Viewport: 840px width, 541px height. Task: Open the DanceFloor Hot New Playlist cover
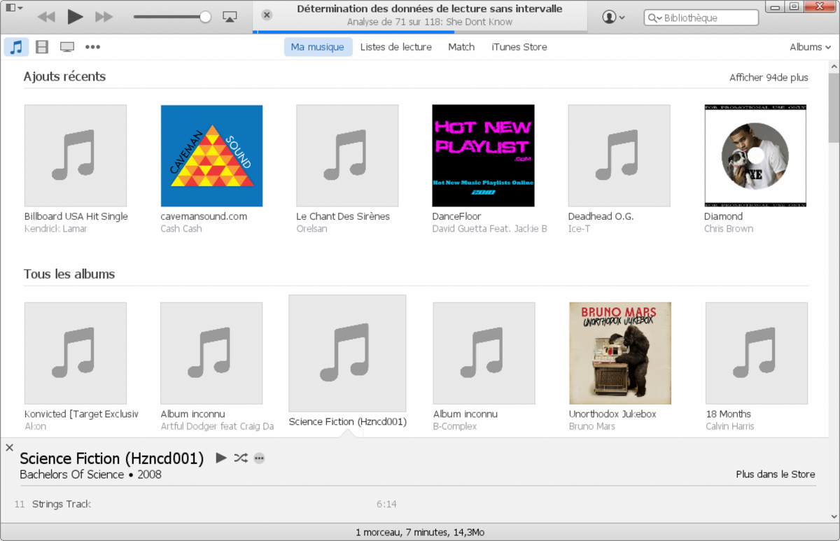coord(483,155)
